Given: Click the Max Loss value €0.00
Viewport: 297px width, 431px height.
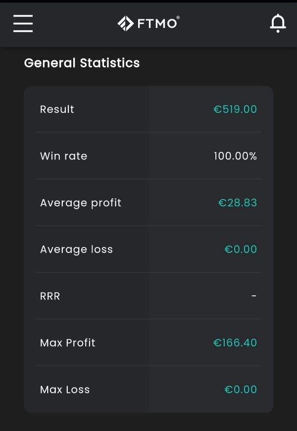Looking at the screenshot, I should 241,389.
